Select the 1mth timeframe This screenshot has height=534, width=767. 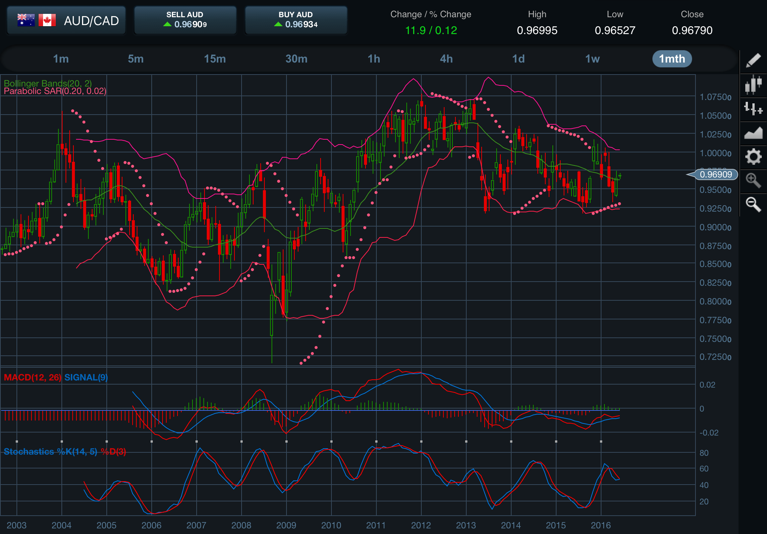[672, 59]
